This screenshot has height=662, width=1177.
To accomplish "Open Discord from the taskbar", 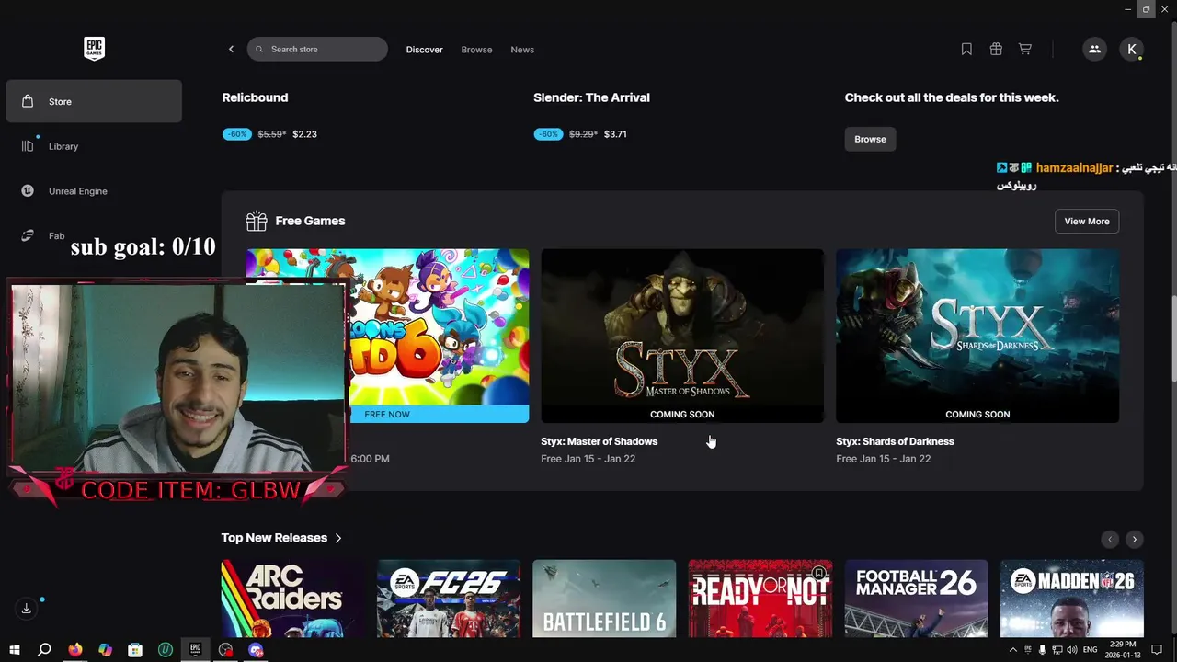I will point(256,650).
